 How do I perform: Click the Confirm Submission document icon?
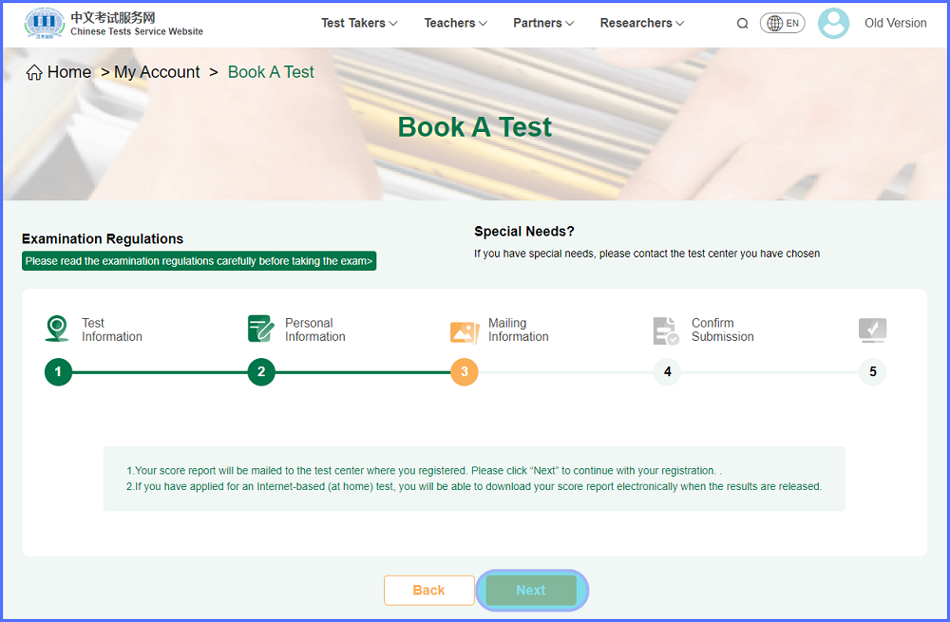pyautogui.click(x=666, y=330)
